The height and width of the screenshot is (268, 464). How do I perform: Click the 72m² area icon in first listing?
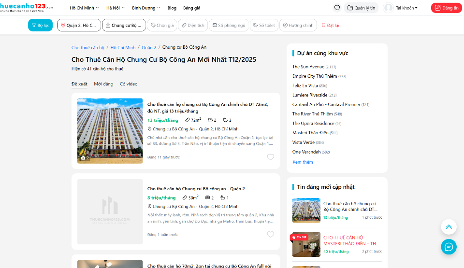pyautogui.click(x=188, y=120)
